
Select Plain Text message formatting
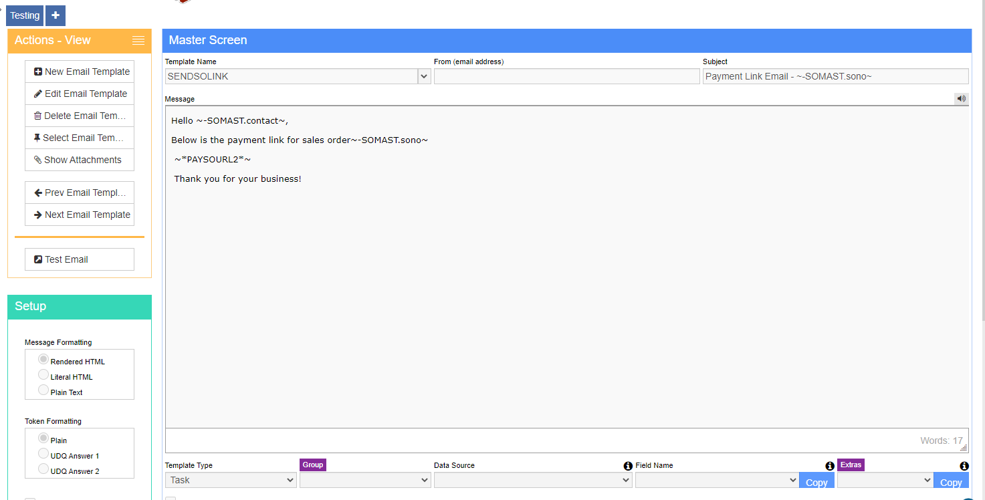click(x=43, y=390)
